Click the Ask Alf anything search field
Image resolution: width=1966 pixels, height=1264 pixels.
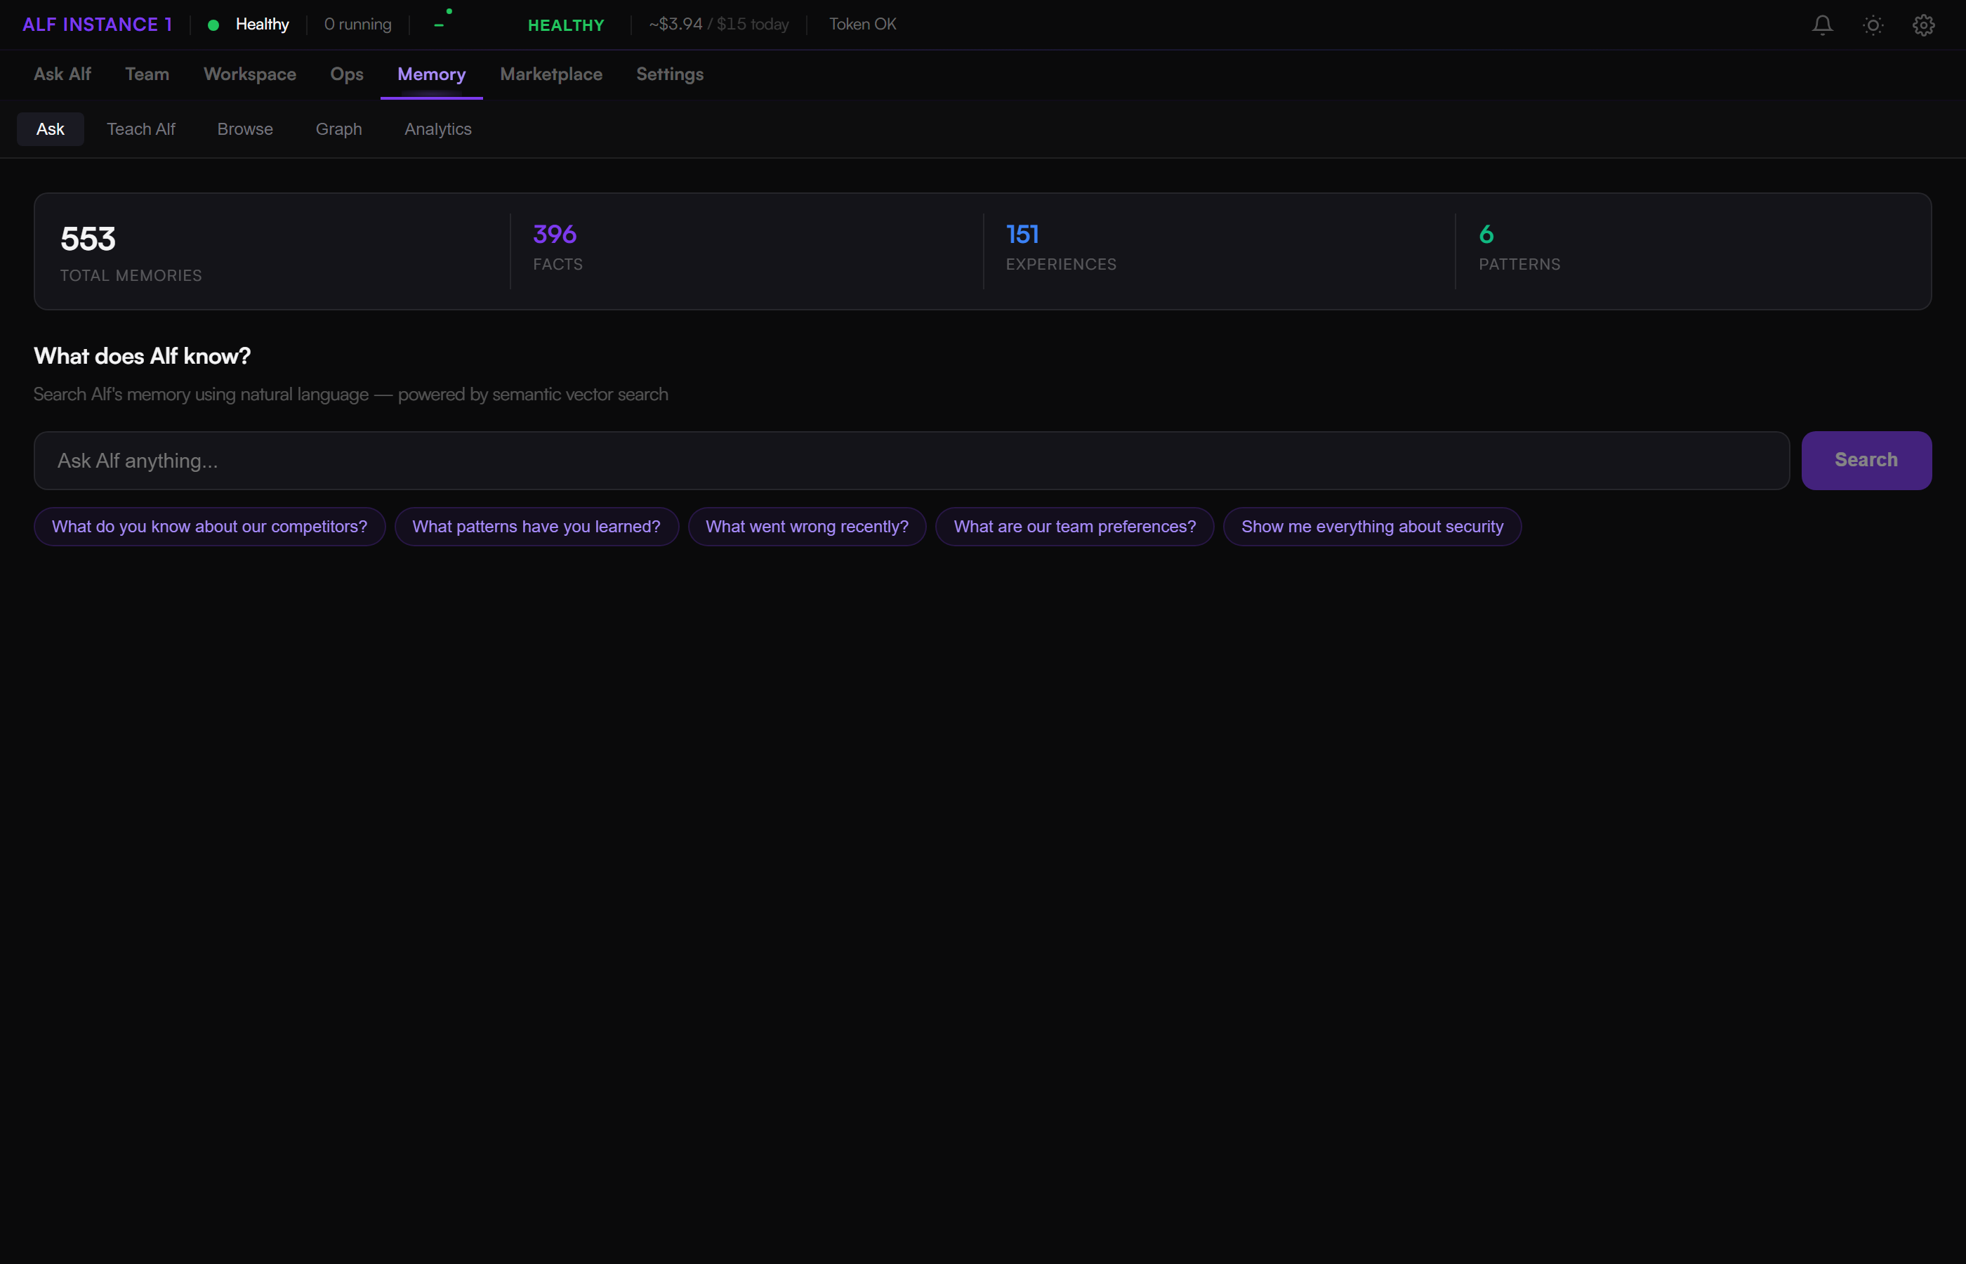click(x=911, y=461)
